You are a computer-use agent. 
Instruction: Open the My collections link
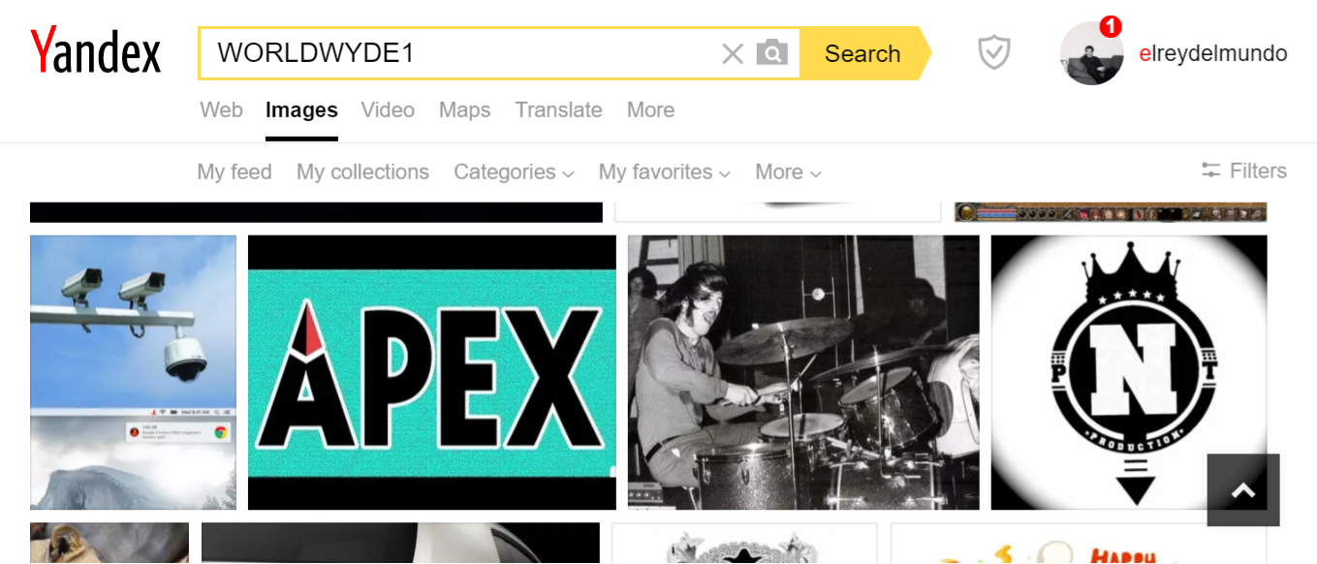(362, 172)
